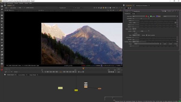181x102 pixels.
Task: Toggle the blue channel checkbox
Action: 157,16
